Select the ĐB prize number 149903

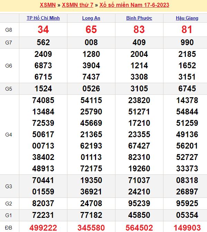tap(187, 228)
